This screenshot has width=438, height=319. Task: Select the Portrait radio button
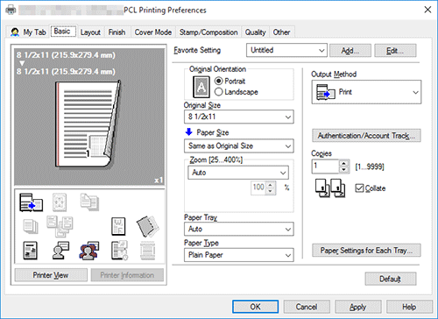pyautogui.click(x=230, y=81)
